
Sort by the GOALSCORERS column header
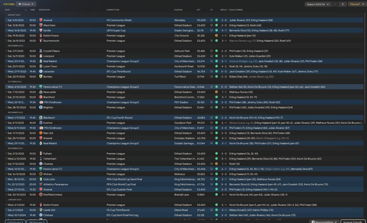tap(236, 10)
